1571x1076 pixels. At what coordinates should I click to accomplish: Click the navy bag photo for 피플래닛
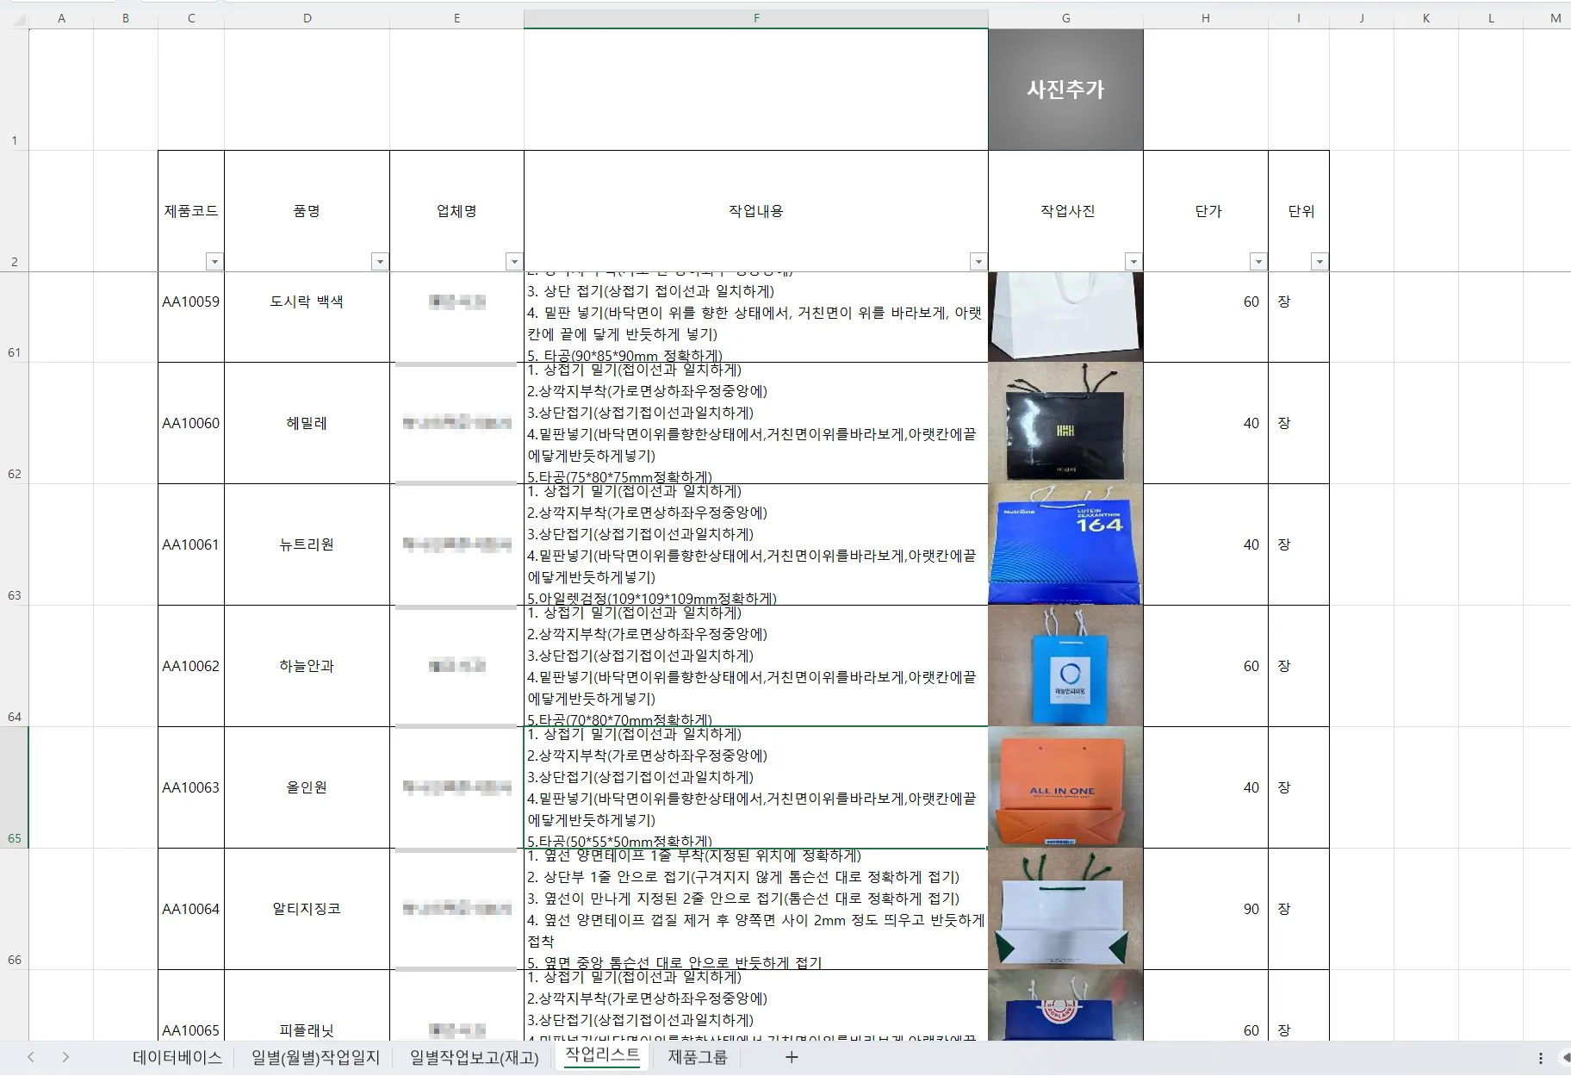click(x=1065, y=1005)
